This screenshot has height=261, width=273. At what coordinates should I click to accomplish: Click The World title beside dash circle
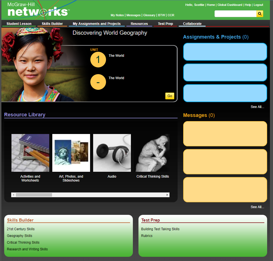[116, 78]
